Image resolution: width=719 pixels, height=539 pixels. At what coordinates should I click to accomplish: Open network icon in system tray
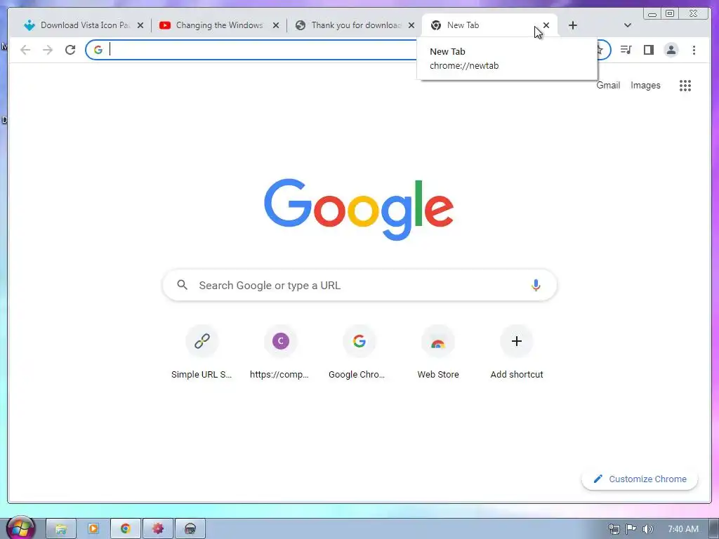(614, 529)
